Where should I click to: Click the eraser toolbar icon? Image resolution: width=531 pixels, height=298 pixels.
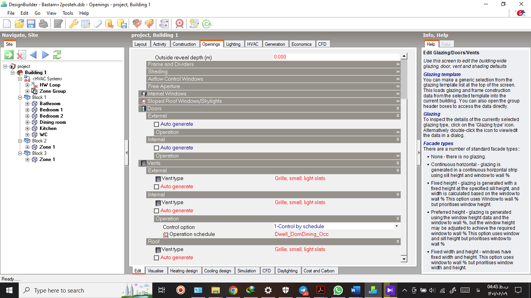(x=97, y=24)
